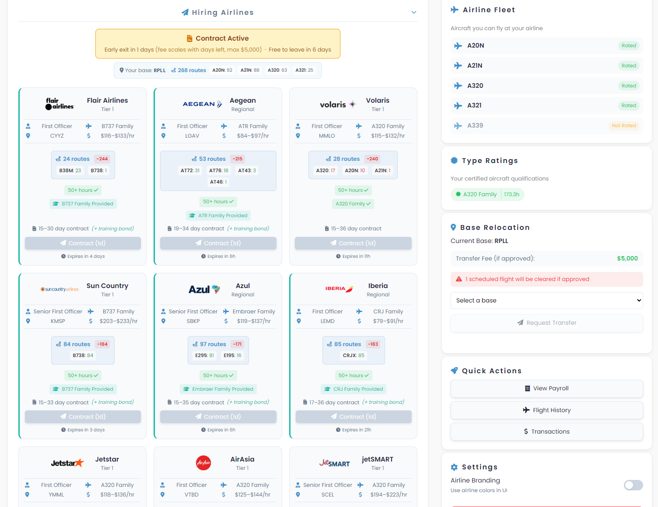
Task: Open Transactions
Action: [x=547, y=431]
